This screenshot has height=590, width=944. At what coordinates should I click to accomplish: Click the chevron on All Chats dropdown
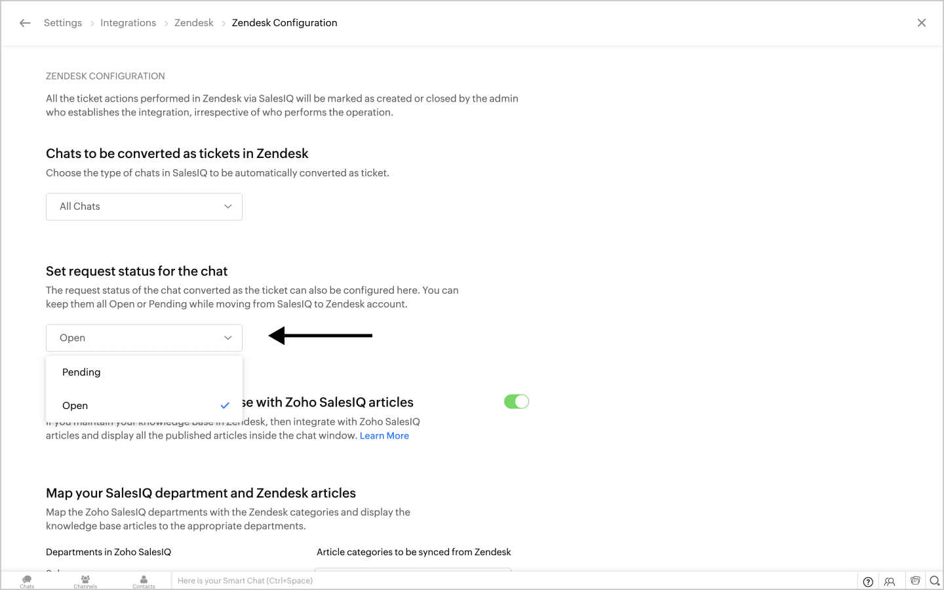tap(228, 206)
